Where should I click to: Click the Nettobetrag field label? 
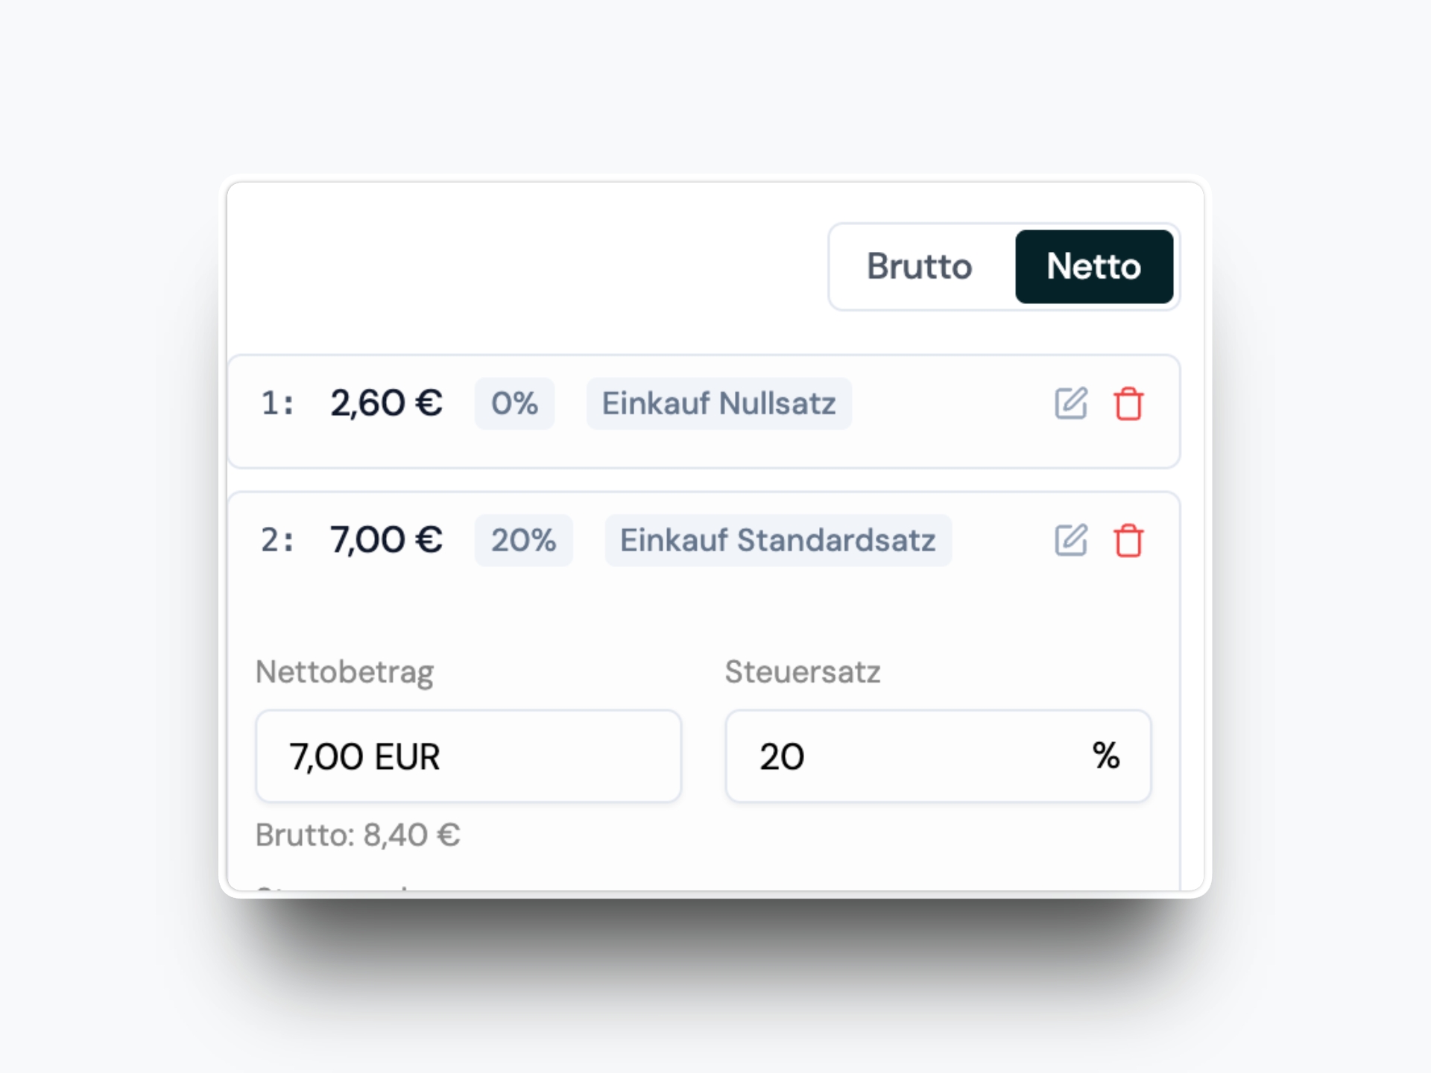[x=344, y=672]
